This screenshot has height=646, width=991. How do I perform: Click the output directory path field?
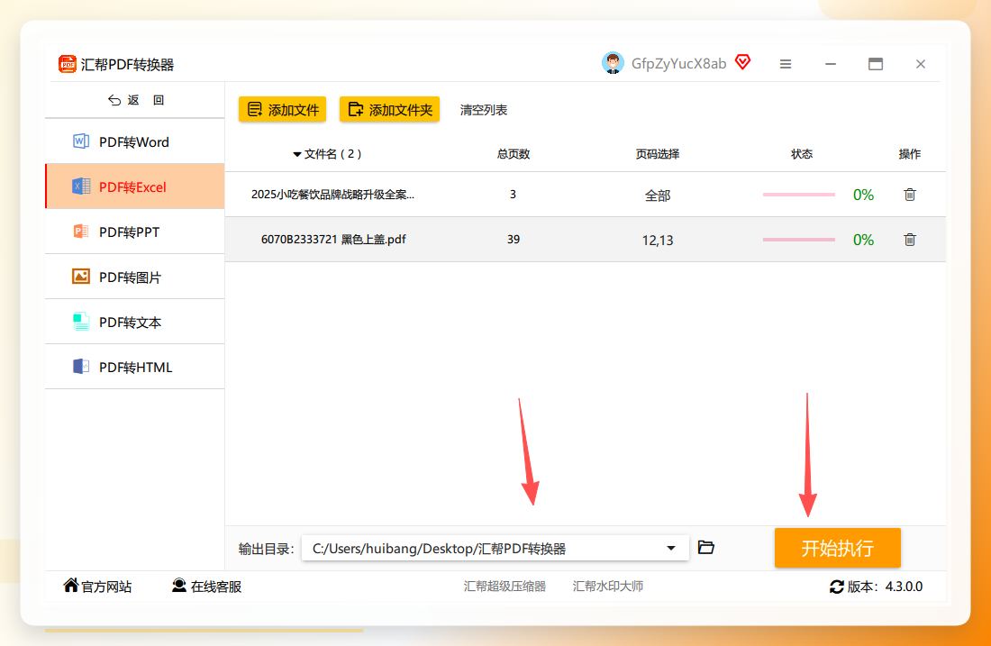495,548
